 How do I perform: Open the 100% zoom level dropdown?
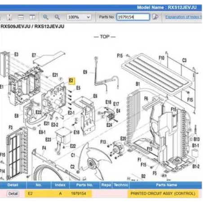click(x=79, y=17)
